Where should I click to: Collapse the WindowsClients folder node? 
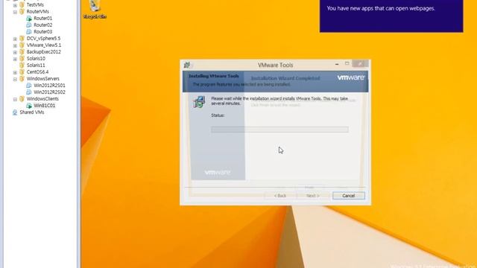pyautogui.click(x=15, y=99)
